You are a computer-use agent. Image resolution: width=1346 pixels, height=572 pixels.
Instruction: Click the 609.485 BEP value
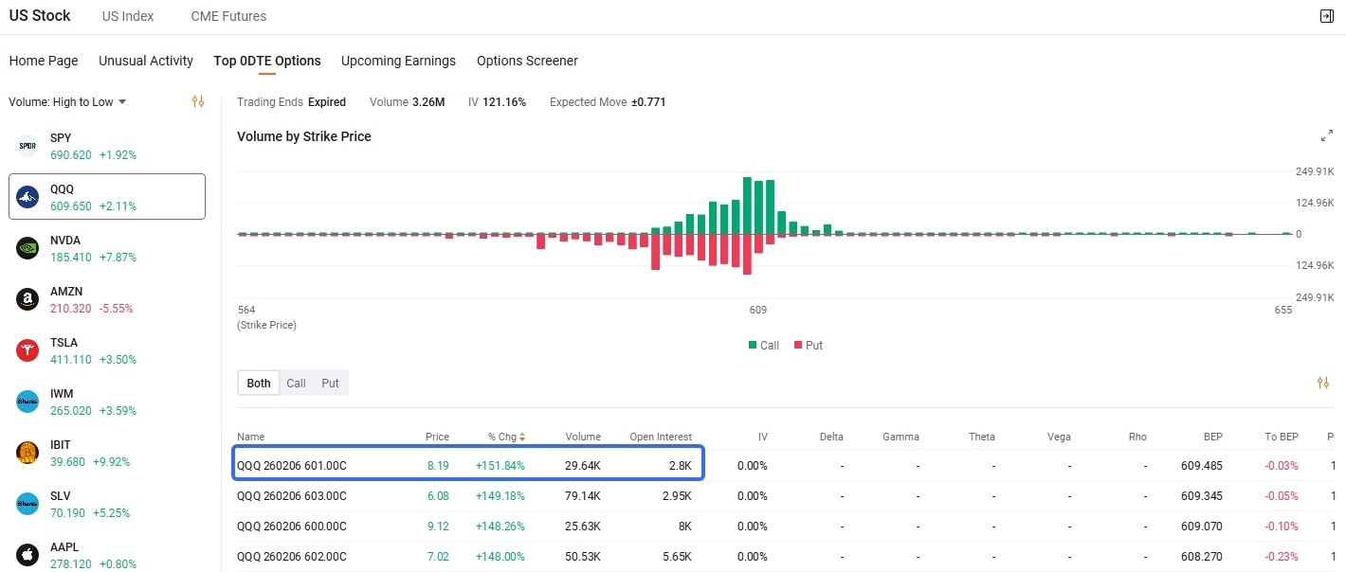click(x=1202, y=466)
